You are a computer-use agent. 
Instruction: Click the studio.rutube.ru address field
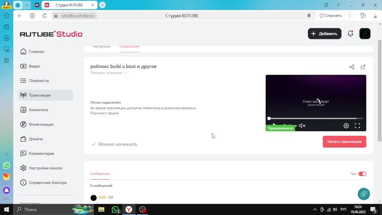(78, 16)
